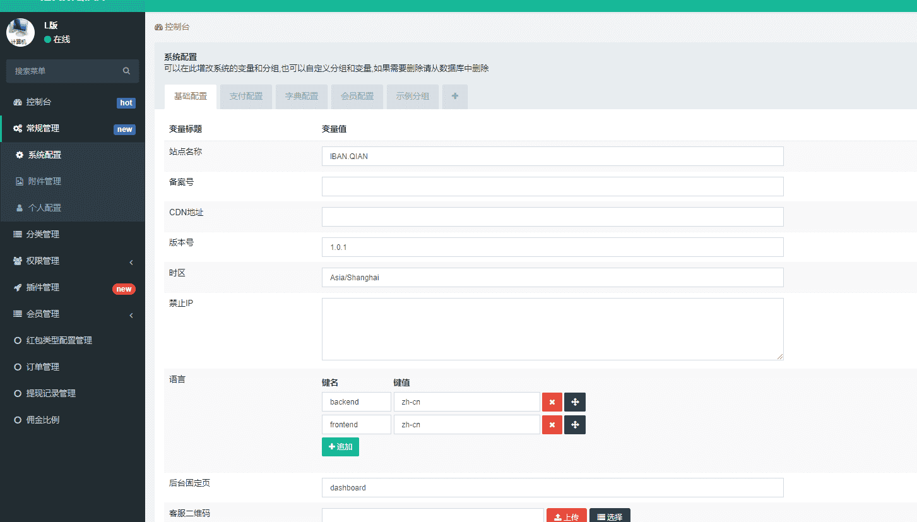917x522 pixels.
Task: Expand the 会员管理 menu
Action: coord(72,314)
